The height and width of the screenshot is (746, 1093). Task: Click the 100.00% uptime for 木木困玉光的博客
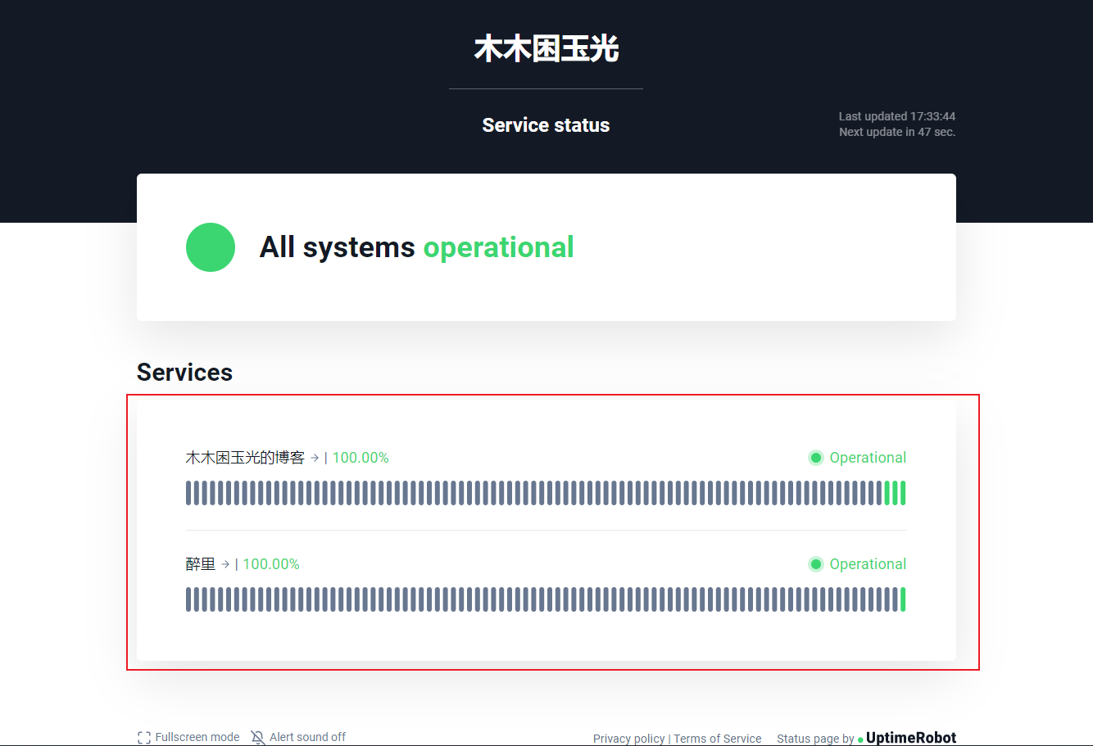[361, 458]
